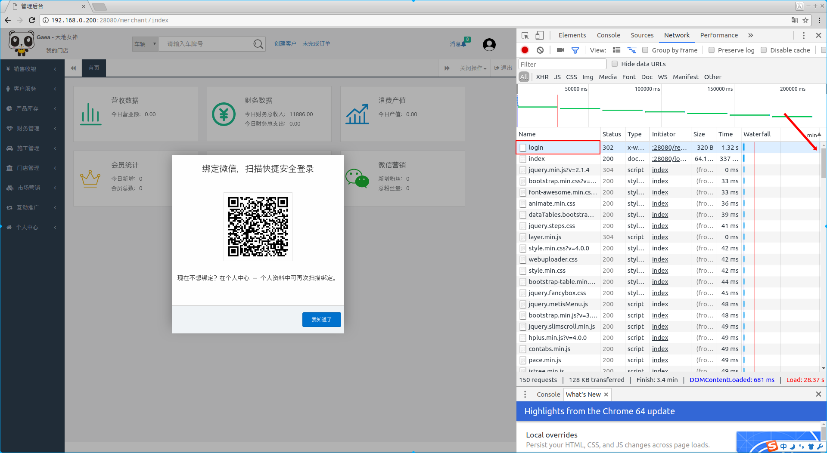Check Hide data URLs
The width and height of the screenshot is (827, 453).
coord(615,64)
